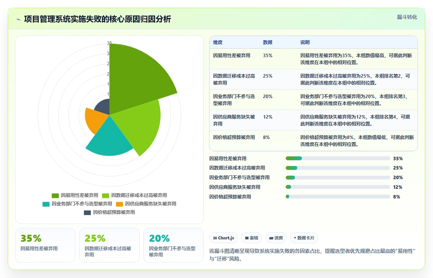Screen dimensions: 433x278
Task: Click the lightning icon beside the title
Action: pyautogui.click(x=19, y=19)
